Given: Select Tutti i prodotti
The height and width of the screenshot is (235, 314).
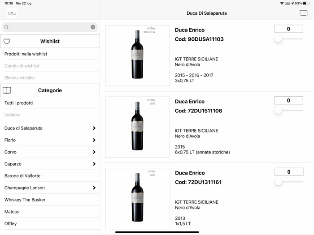Looking at the screenshot, I should (19, 103).
